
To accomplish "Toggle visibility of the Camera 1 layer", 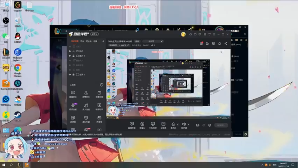I will 70,60.
